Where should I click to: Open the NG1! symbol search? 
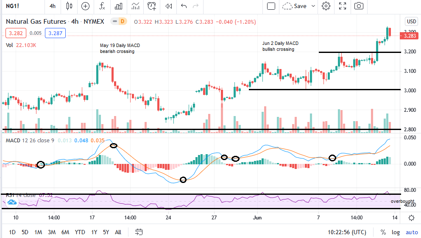12,6
